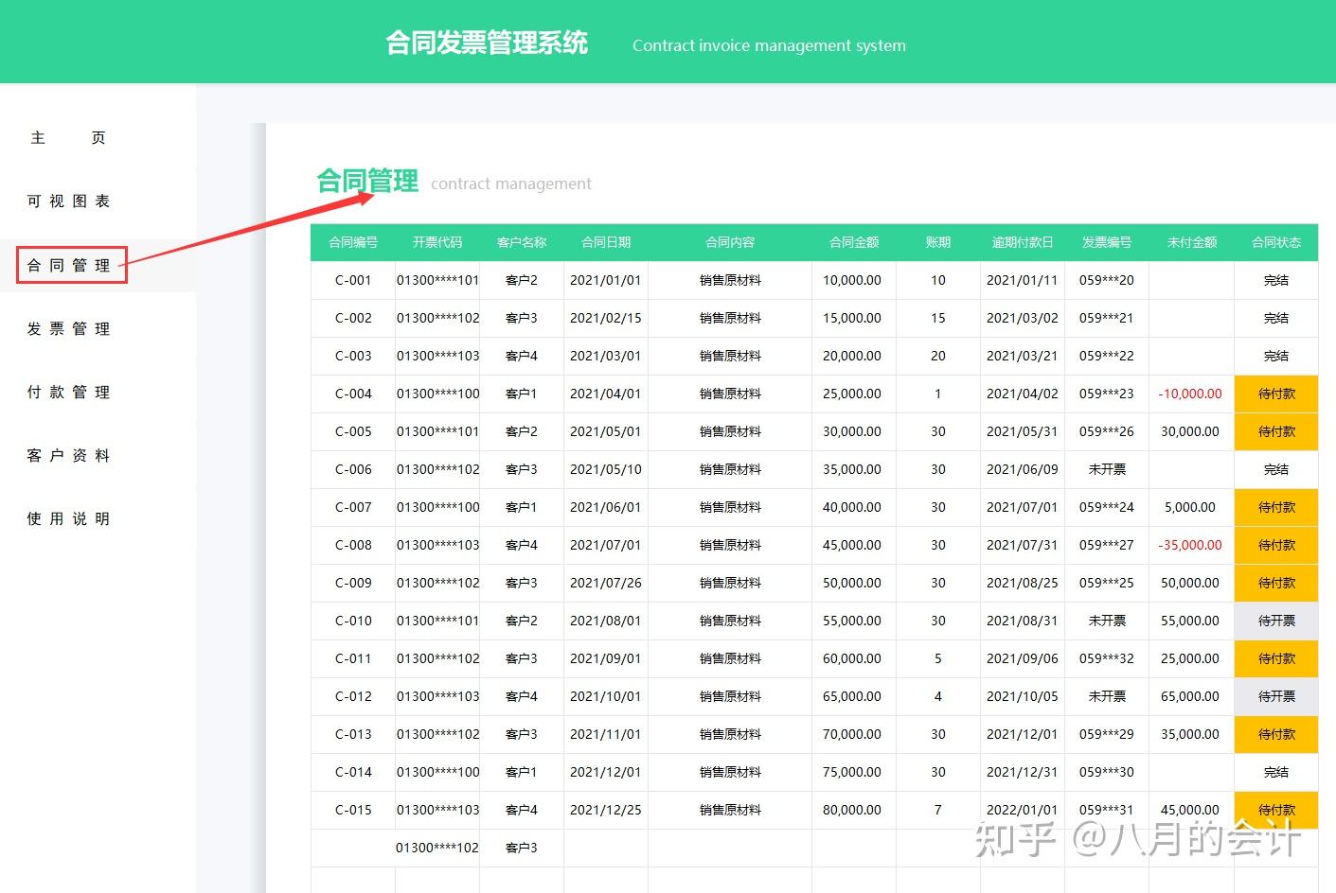Viewport: 1336px width, 893px height.
Task: Click invoicing code in row C-013
Action: [437, 734]
